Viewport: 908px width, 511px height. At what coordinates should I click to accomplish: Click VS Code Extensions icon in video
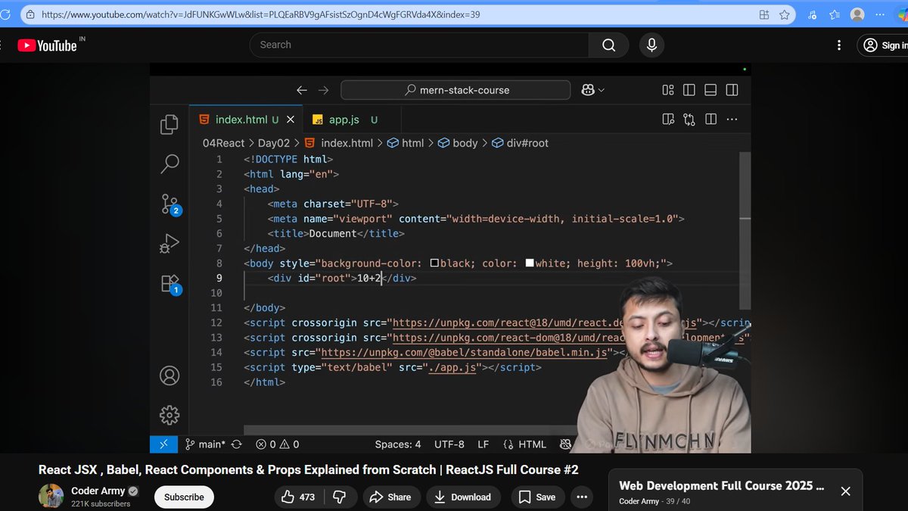pyautogui.click(x=170, y=285)
